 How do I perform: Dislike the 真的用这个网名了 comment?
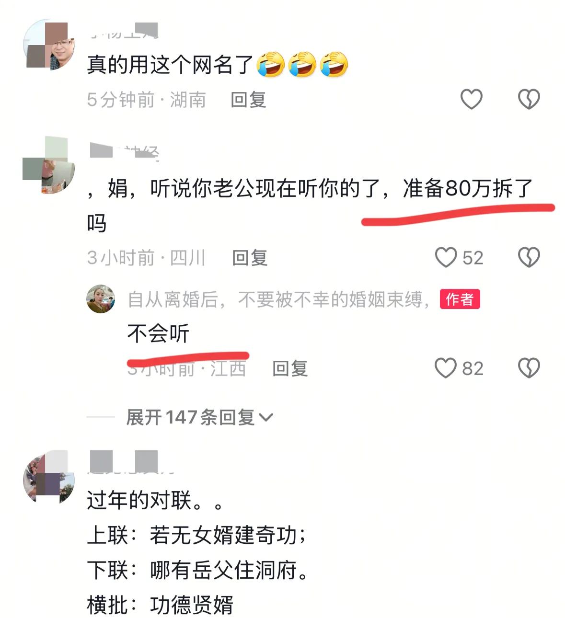(529, 99)
